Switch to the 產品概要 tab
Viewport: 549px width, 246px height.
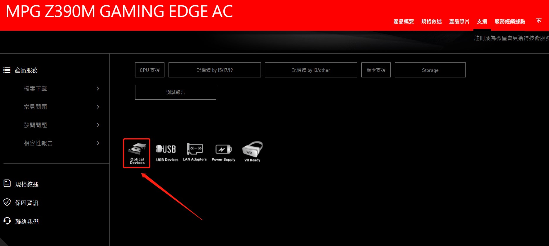[x=404, y=21]
